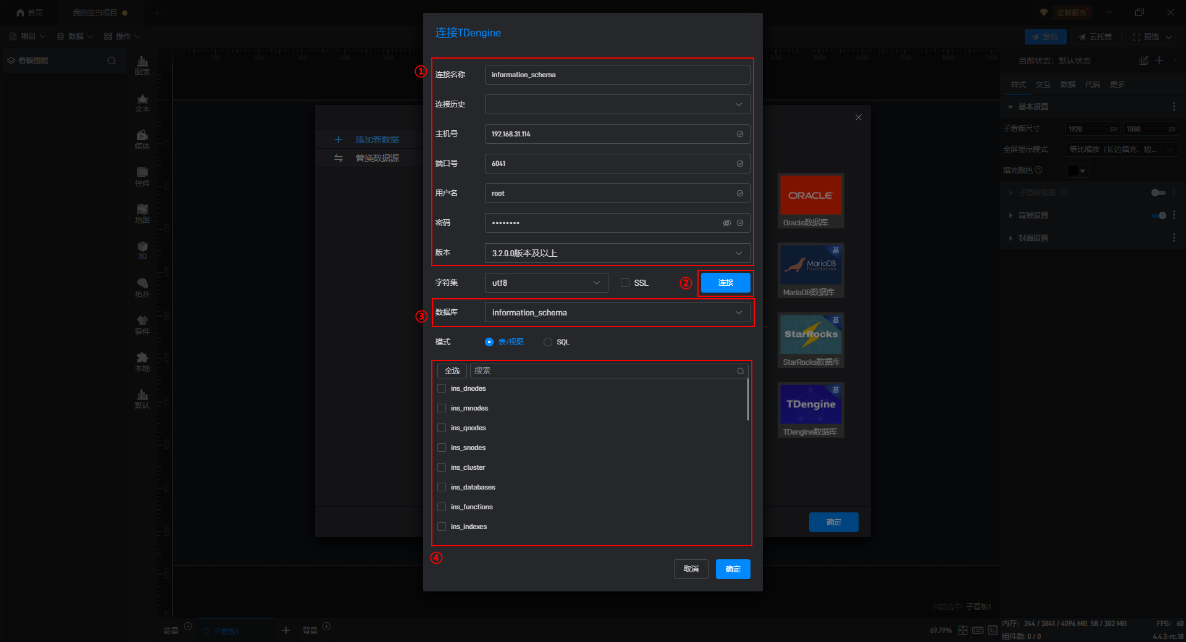Click 取消 to cancel the TDengine connection

point(691,569)
